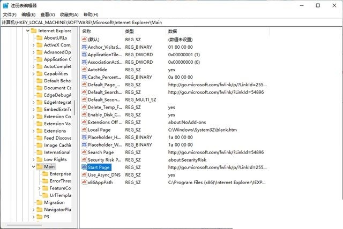Image resolution: width=343 pixels, height=229 pixels.
Task: Expand the Capabilities tree node
Action: (x=33, y=74)
